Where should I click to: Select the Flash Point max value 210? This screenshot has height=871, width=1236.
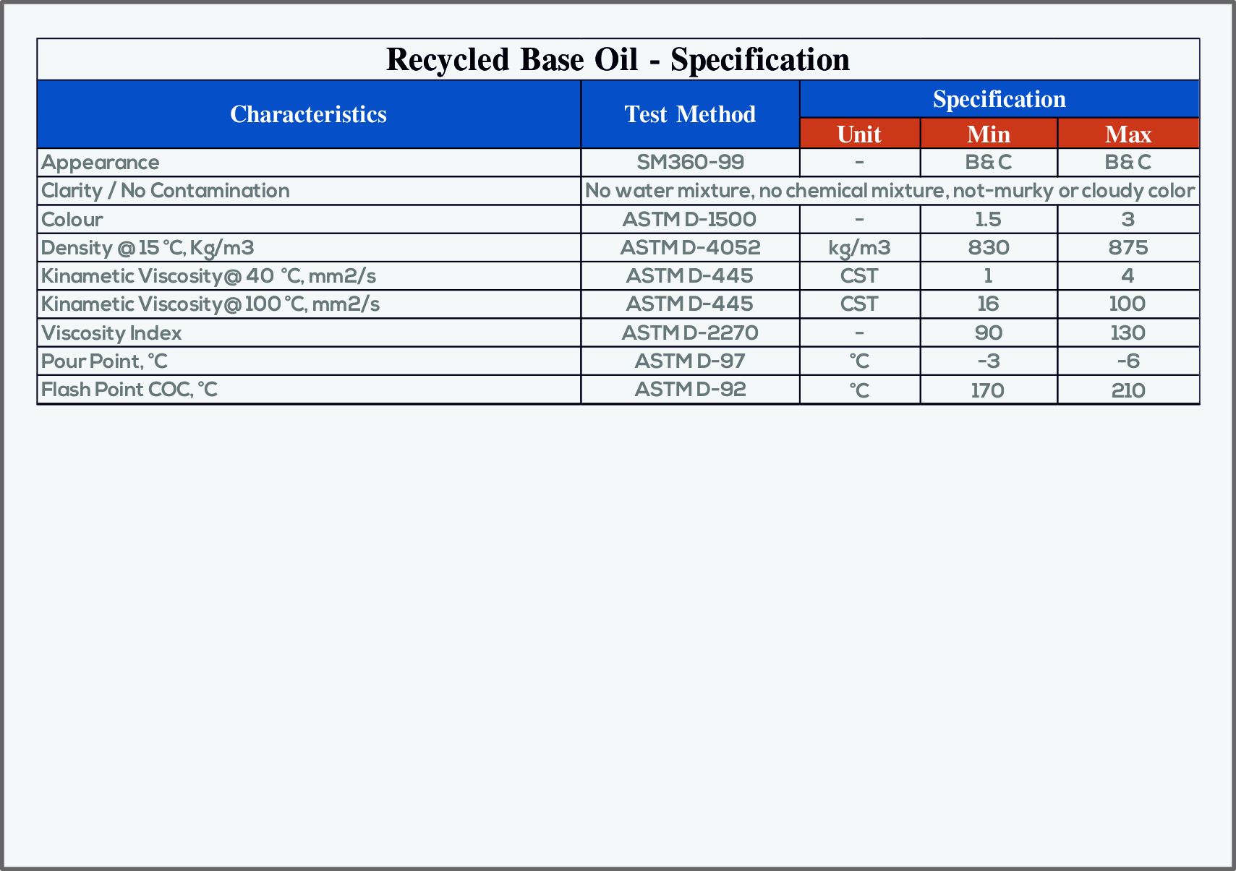1128,390
